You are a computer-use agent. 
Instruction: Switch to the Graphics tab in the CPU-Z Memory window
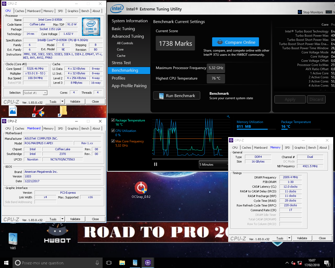[300, 148]
